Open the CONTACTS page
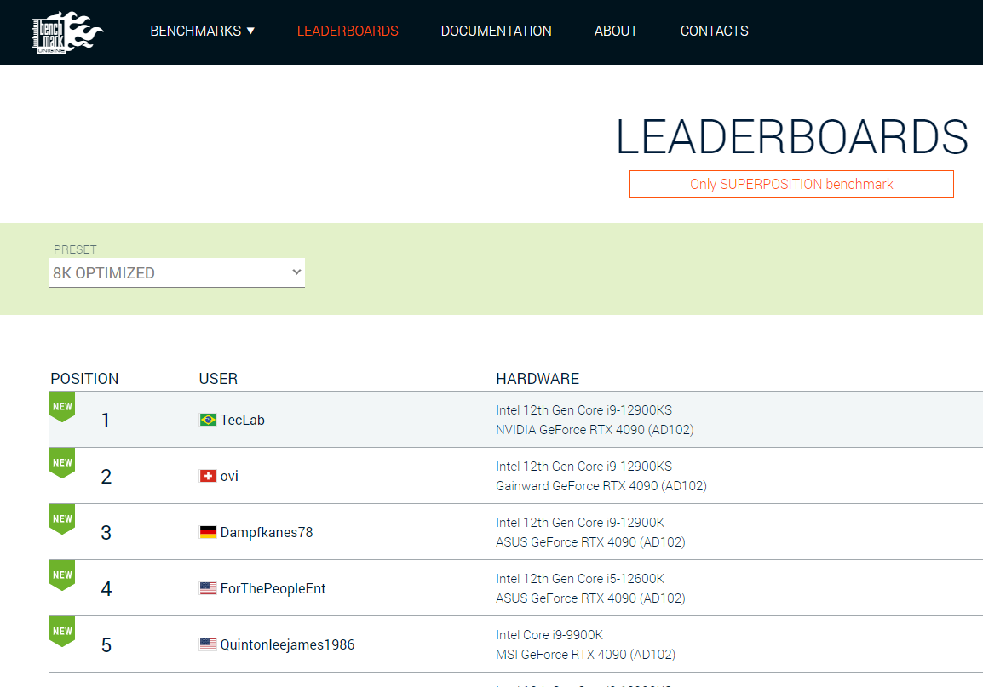This screenshot has width=983, height=687. pyautogui.click(x=714, y=31)
